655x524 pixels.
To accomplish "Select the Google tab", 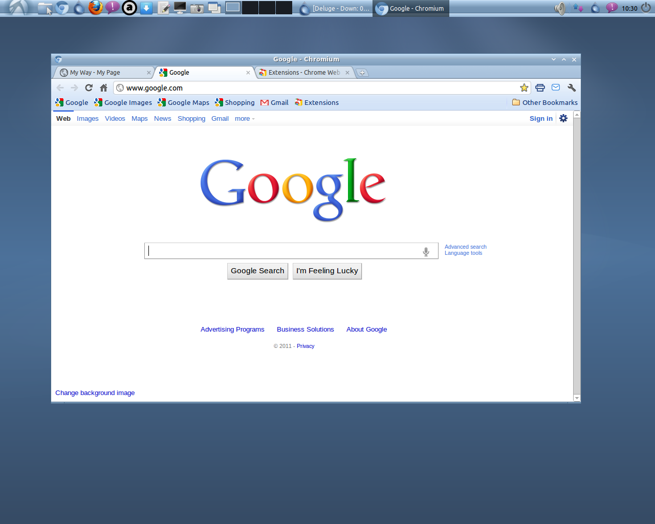I will pos(205,73).
